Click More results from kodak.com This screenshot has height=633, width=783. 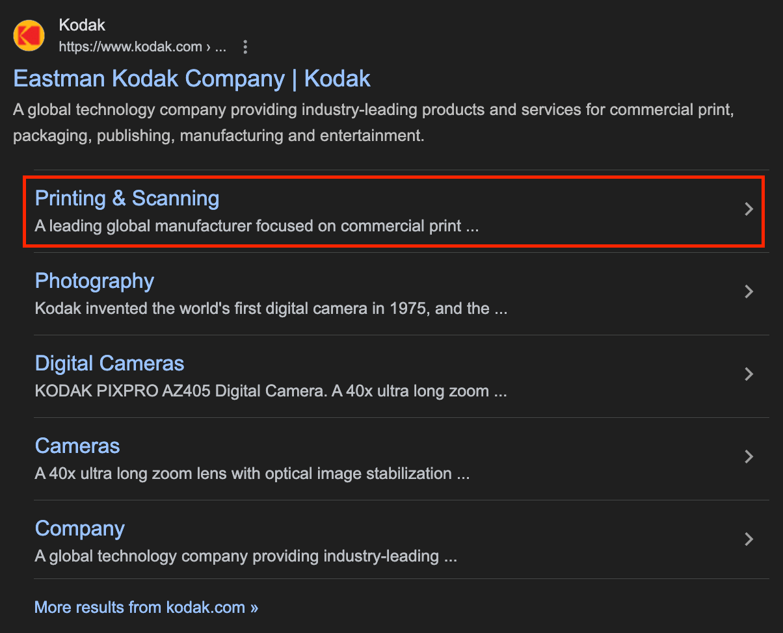146,608
